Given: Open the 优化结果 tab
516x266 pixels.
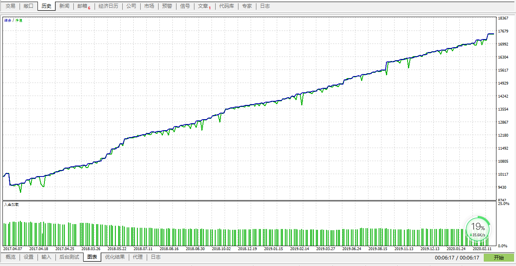Looking at the screenshot, I should tap(115, 257).
